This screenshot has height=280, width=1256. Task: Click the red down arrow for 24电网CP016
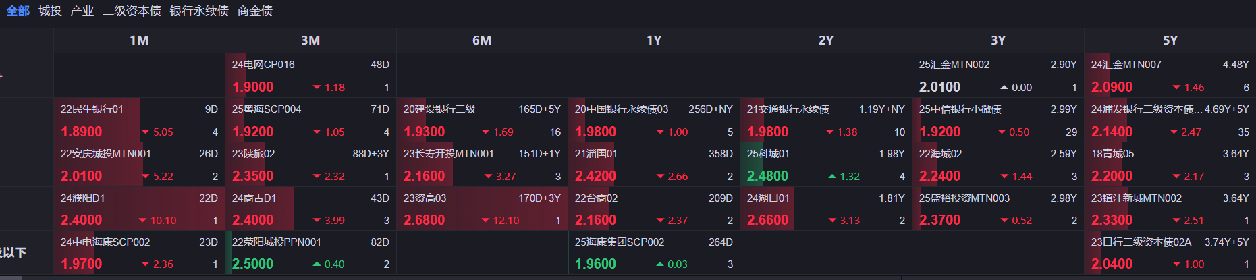coord(317,88)
